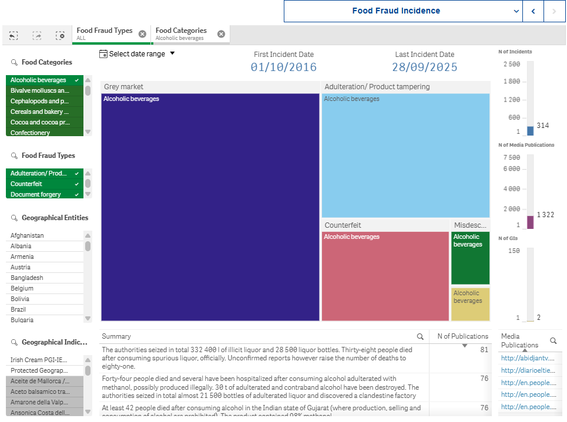Search in Food Categories list

(x=15, y=62)
